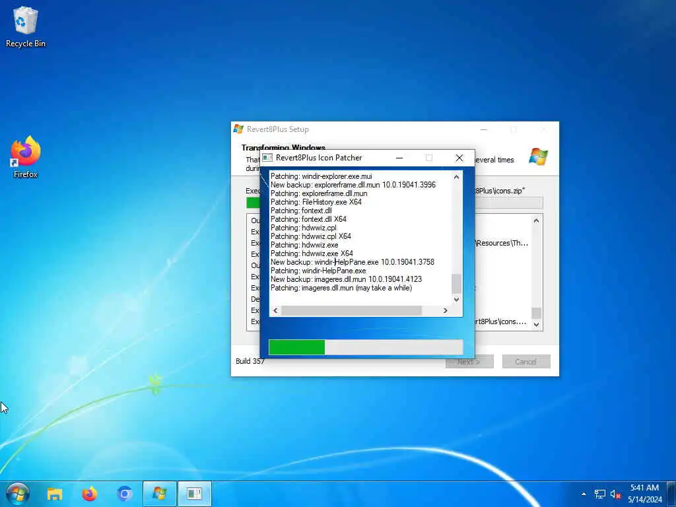
Task: Switch to Icon Patcher taskbar button
Action: pos(195,494)
